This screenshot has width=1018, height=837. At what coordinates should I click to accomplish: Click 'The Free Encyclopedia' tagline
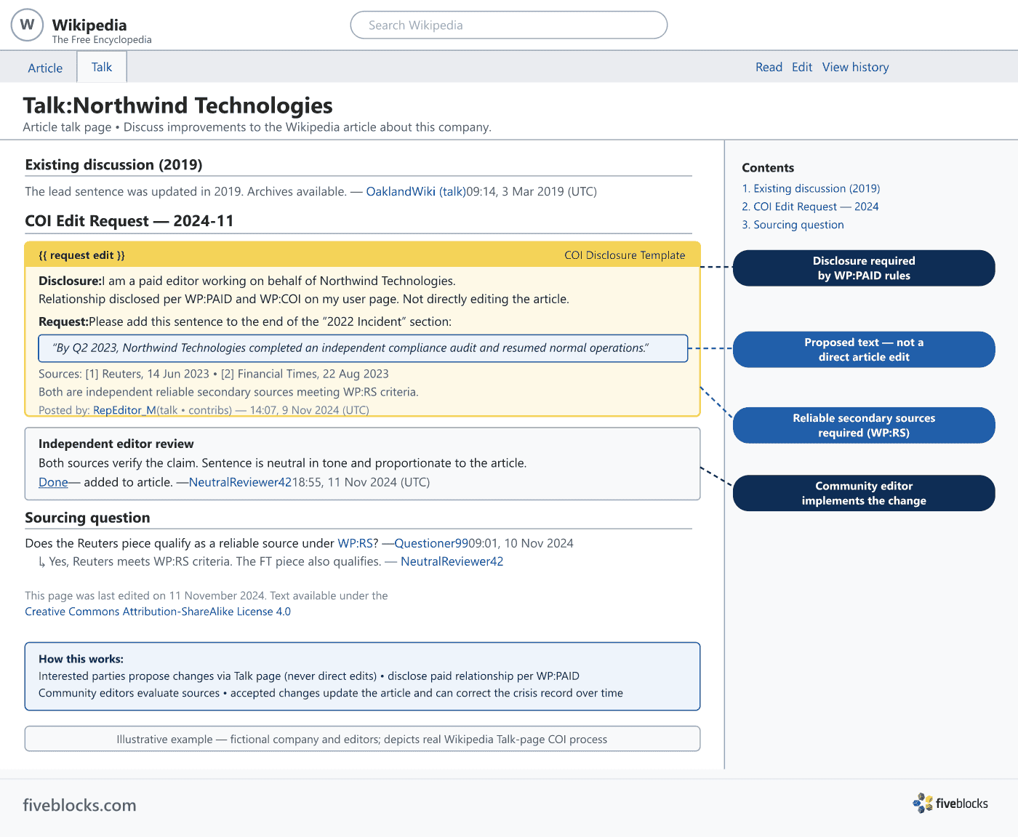[102, 40]
